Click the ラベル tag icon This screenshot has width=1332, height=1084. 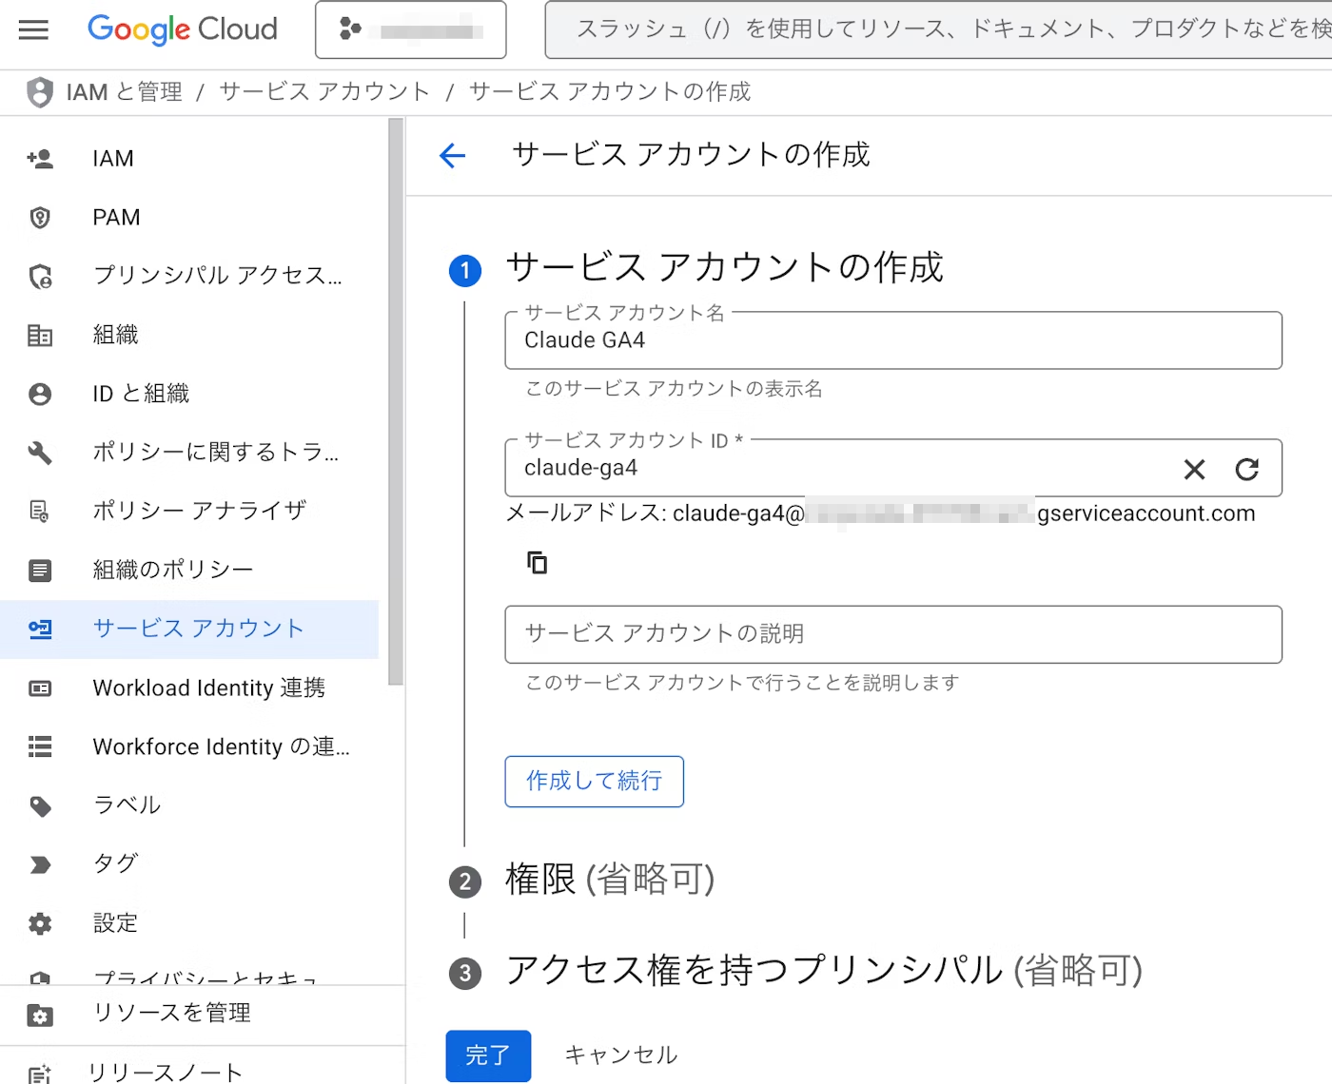40,806
